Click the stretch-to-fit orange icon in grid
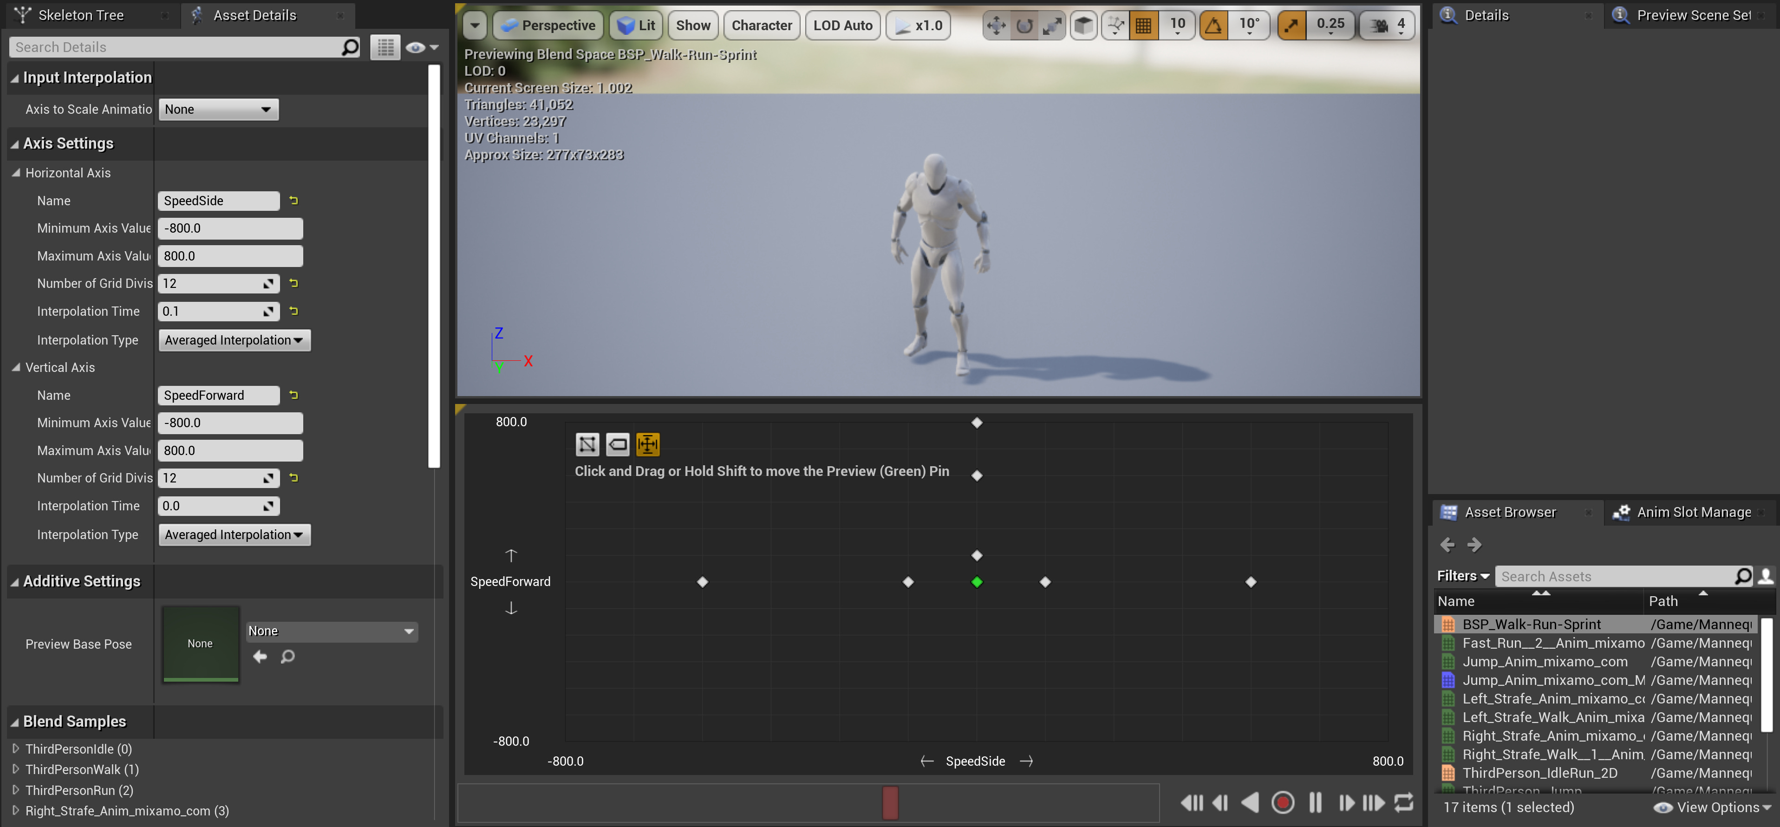 coord(647,444)
